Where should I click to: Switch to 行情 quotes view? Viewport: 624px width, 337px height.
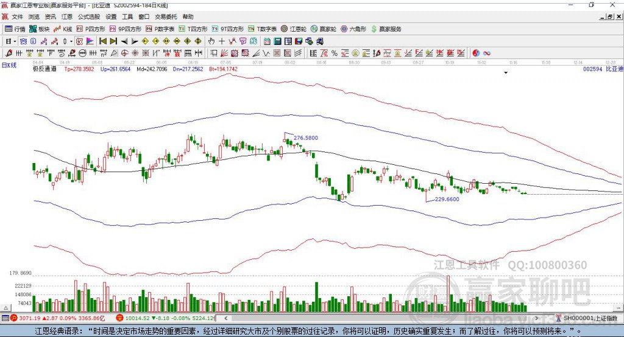[15, 29]
